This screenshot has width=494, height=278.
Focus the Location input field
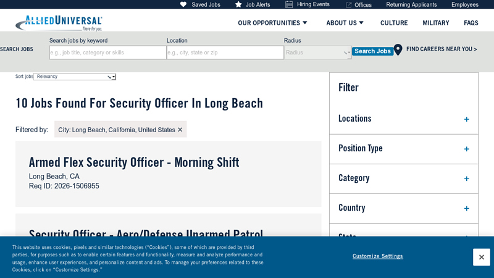click(225, 53)
